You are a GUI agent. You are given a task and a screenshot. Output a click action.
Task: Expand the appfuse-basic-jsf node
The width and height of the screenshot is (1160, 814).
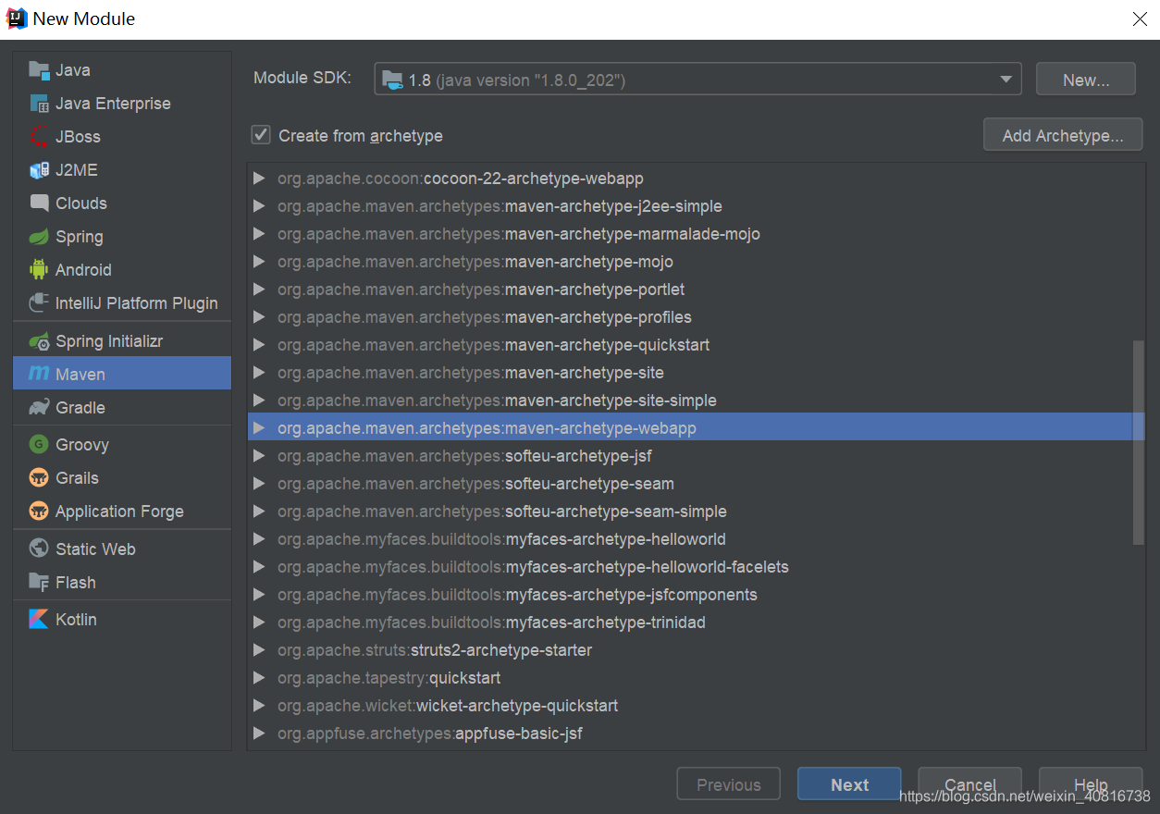tap(259, 734)
